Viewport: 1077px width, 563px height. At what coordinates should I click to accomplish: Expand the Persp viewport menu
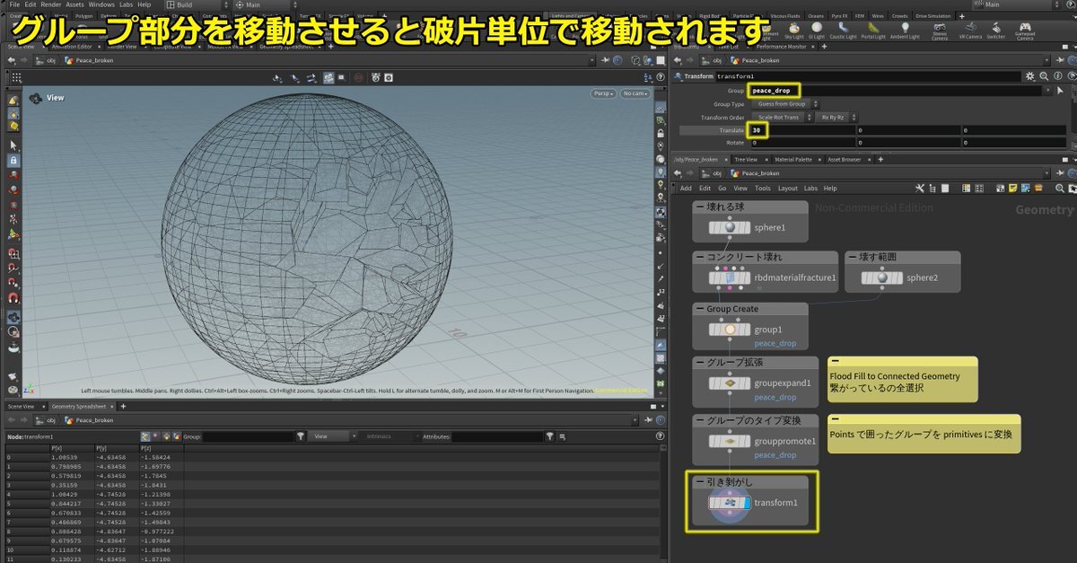pos(603,93)
